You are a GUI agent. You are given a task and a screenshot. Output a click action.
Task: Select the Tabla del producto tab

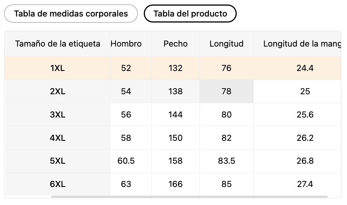190,14
